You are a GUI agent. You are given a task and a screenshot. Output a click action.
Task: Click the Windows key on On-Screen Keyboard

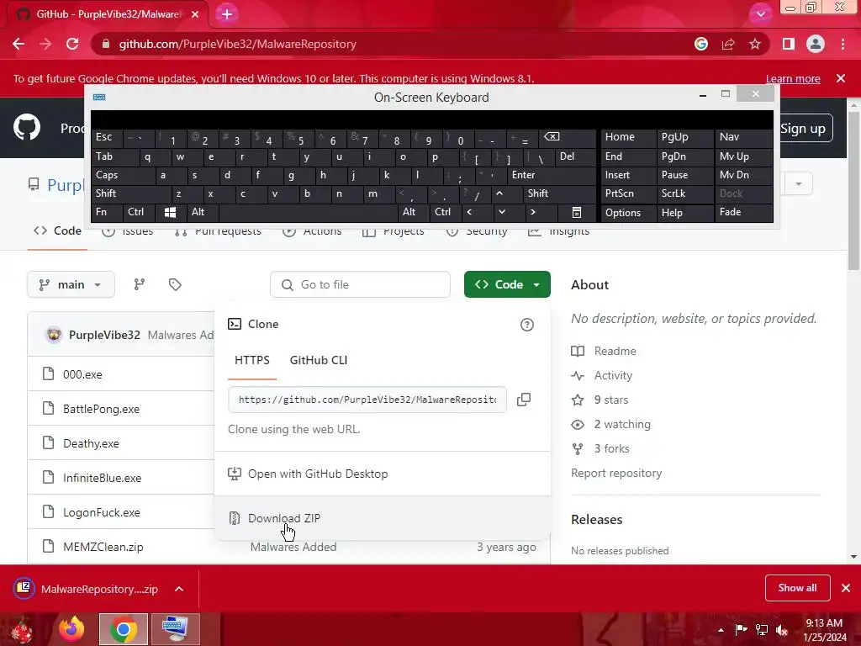170,212
